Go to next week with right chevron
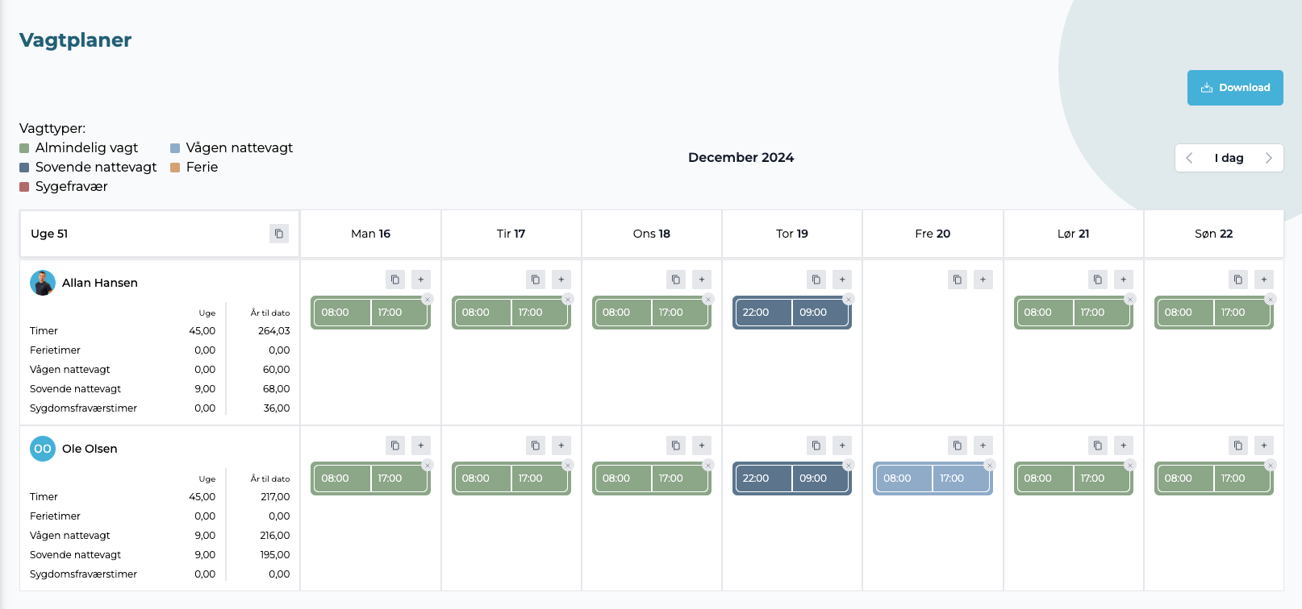Image resolution: width=1302 pixels, height=609 pixels. coord(1268,158)
